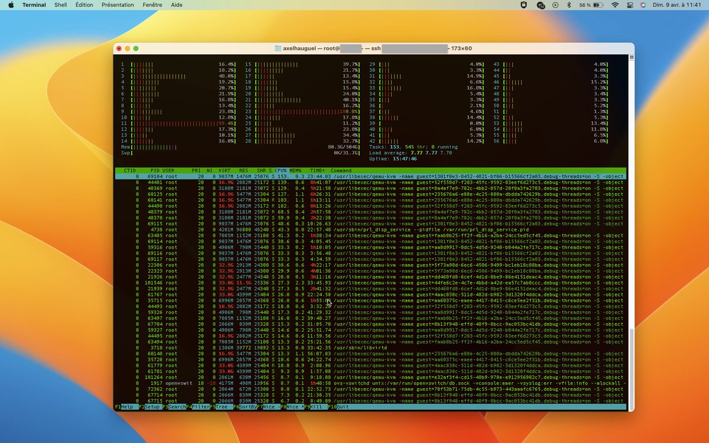Sort by the CPU% column header
The image size is (709, 443).
pos(281,171)
